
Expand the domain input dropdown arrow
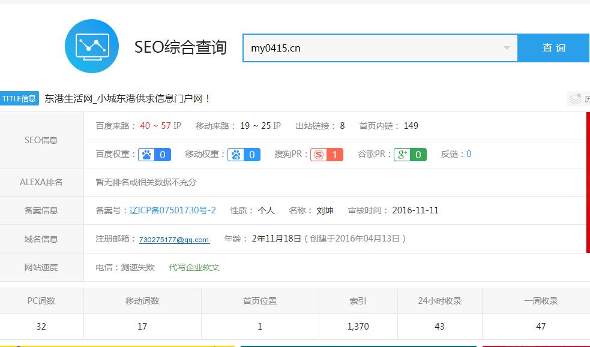coord(507,48)
